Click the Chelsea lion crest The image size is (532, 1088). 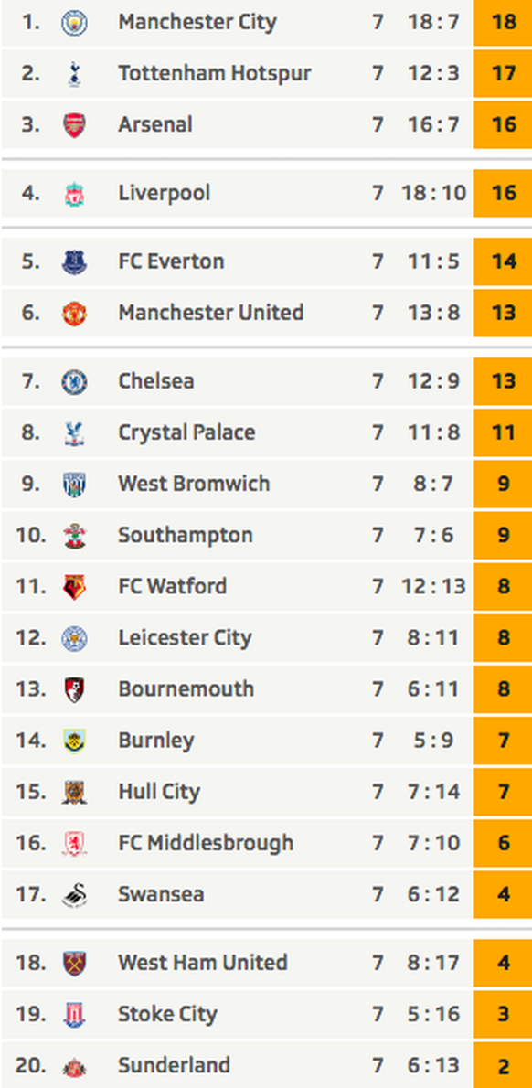tap(74, 381)
